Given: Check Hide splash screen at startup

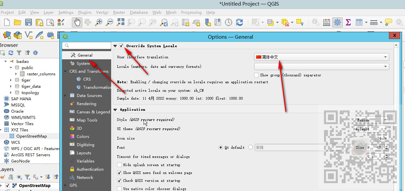Looking at the screenshot, I should click(119, 165).
